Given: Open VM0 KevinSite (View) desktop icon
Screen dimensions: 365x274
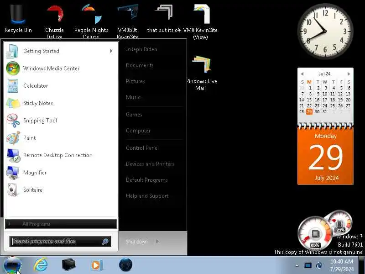Looking at the screenshot, I should pos(200,21).
